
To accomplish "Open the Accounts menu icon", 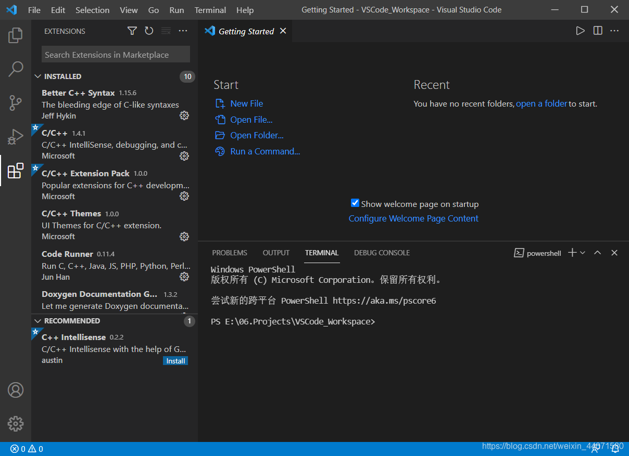I will pos(16,390).
